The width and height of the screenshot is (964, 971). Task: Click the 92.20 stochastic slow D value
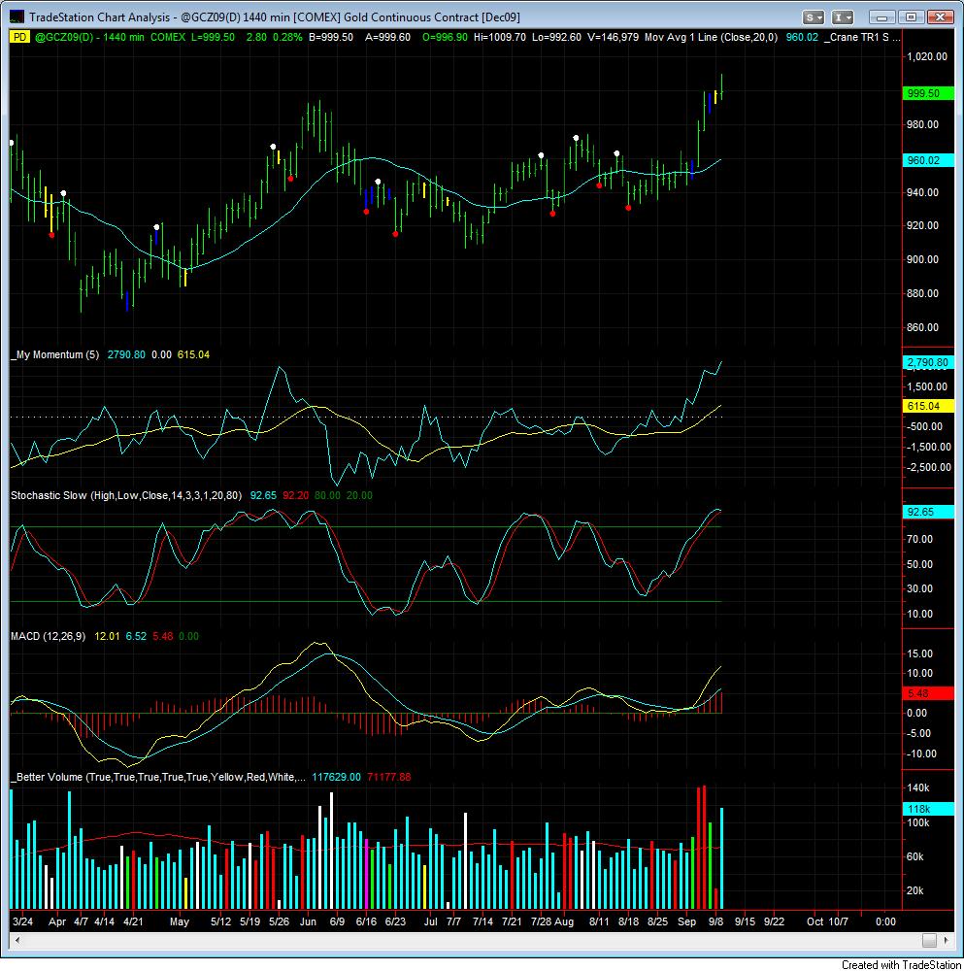(295, 495)
